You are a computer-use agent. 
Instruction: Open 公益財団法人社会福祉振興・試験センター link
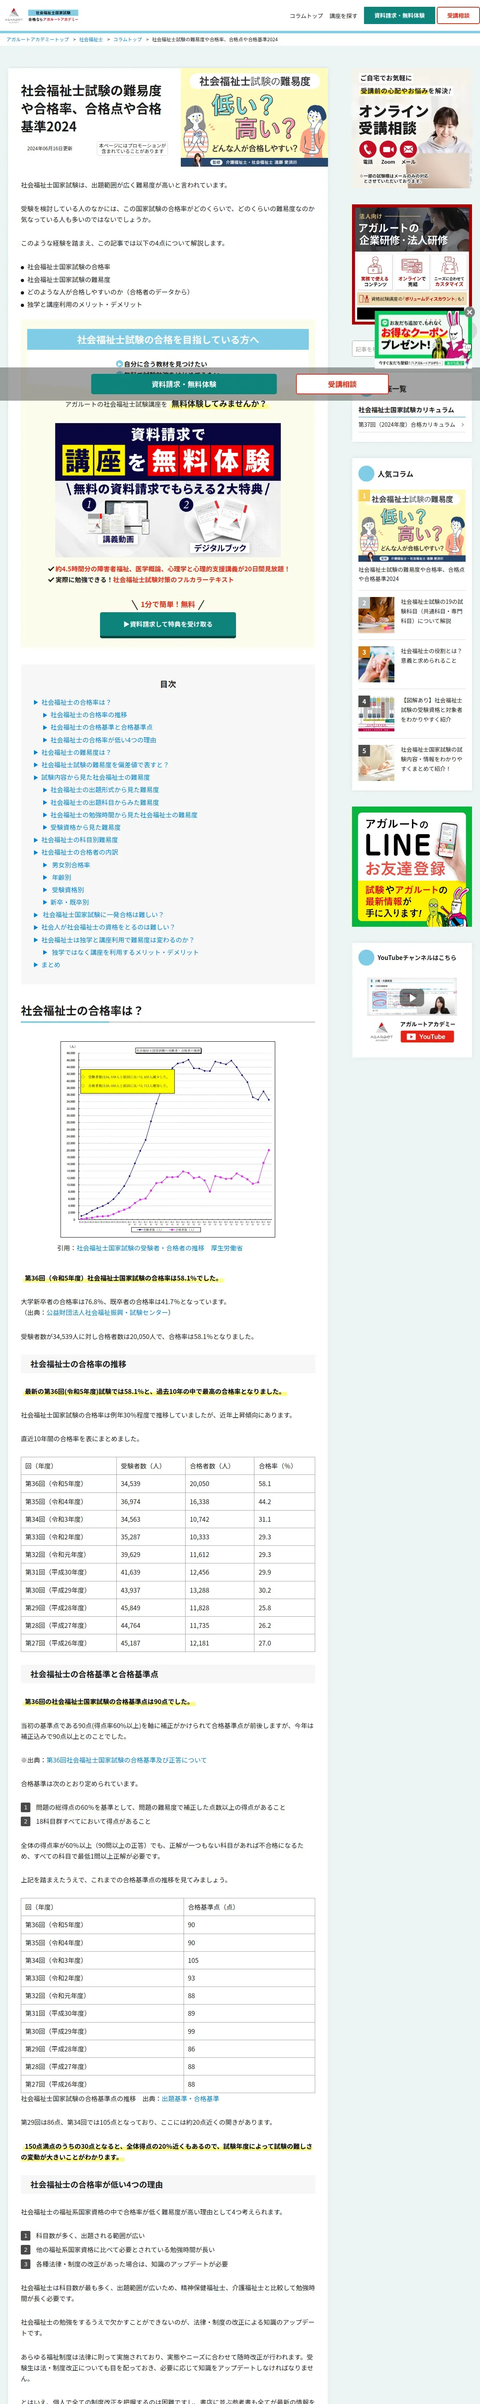click(x=108, y=1312)
